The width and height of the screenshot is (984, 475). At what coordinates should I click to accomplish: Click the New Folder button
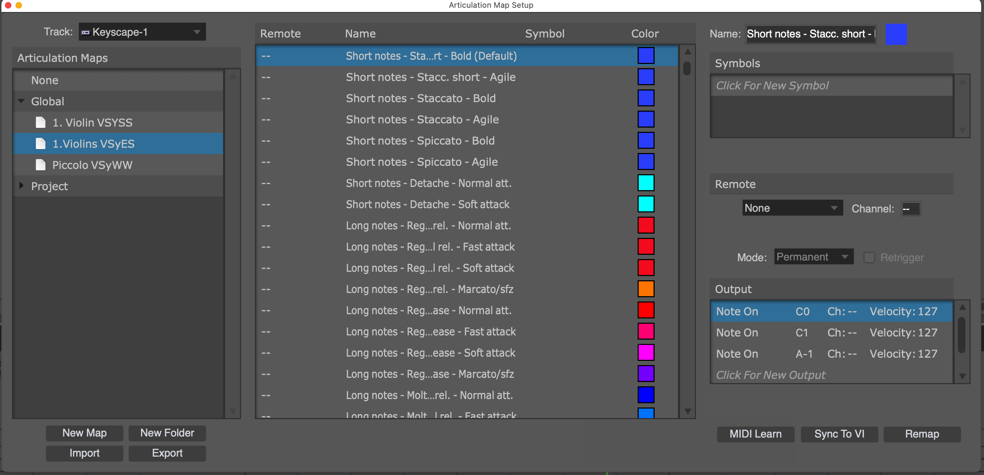click(167, 433)
